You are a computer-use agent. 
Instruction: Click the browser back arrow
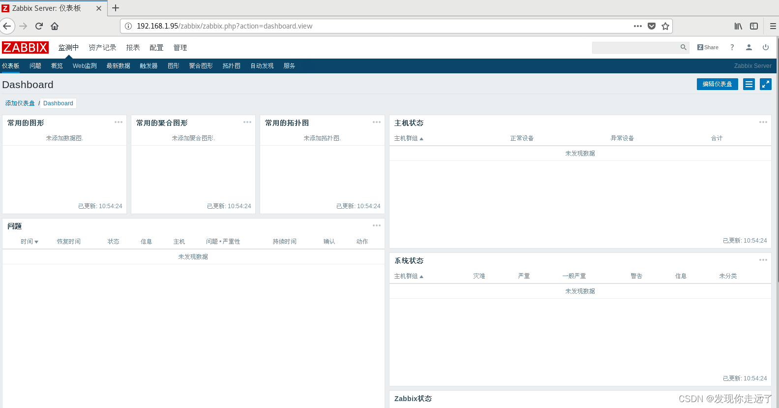pyautogui.click(x=7, y=26)
